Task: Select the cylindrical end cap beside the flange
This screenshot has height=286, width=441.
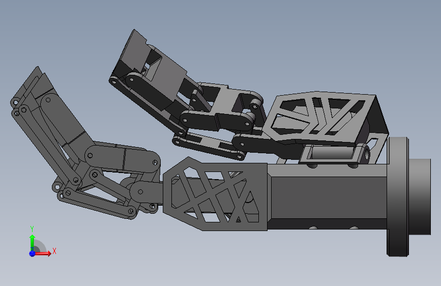Action: tap(420, 196)
